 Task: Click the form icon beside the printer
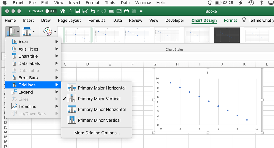(119, 11)
